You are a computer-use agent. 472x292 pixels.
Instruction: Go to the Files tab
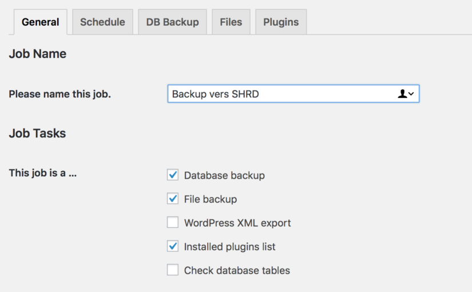tap(231, 22)
